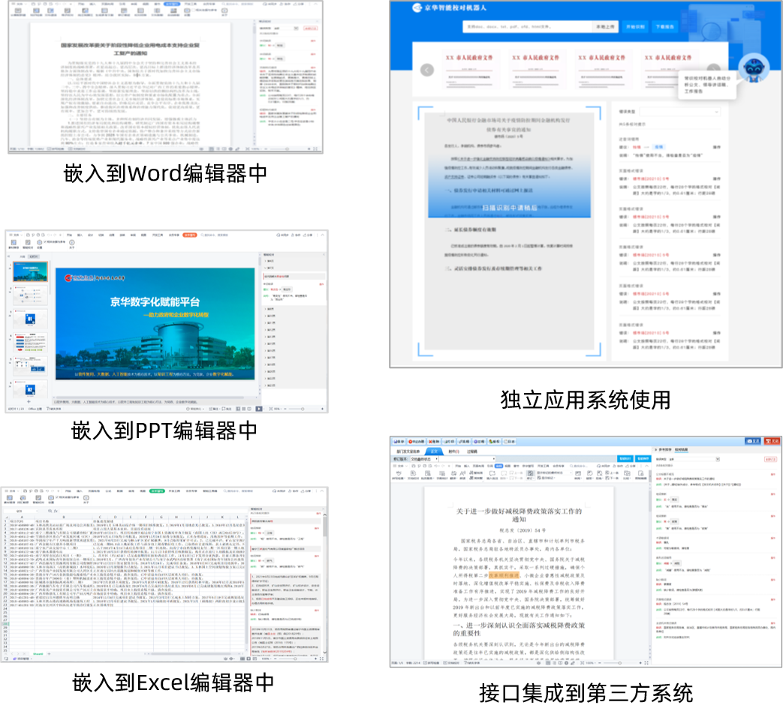The height and width of the screenshot is (720, 783).
Task: Toggle the checkbox in the PPT editor ribbon
Action: 47,242
